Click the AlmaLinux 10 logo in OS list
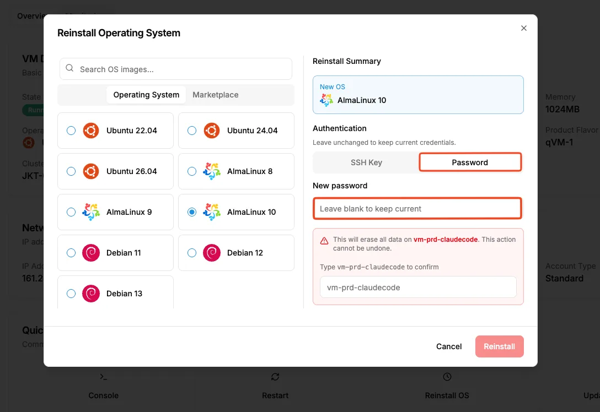The width and height of the screenshot is (600, 412). [212, 212]
